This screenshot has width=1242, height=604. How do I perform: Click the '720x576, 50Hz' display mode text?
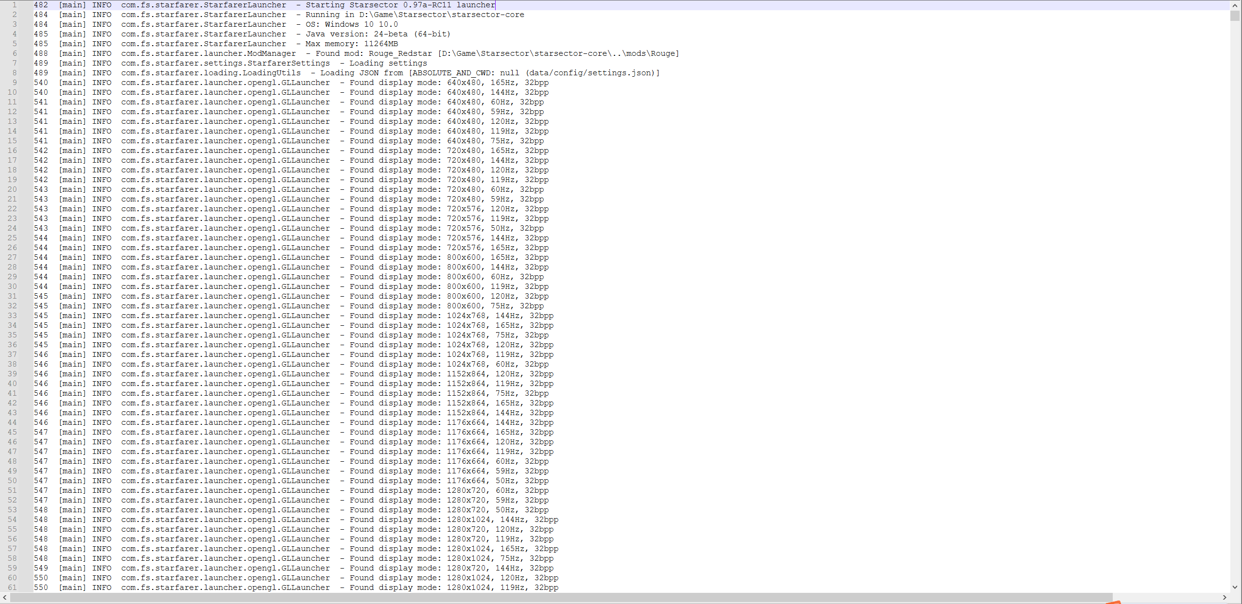(x=478, y=228)
